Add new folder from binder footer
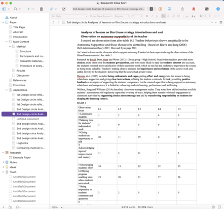 click(10, 207)
